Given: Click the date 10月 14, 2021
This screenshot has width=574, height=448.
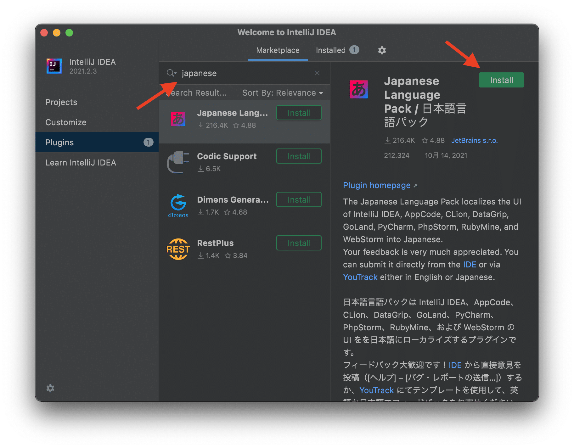Looking at the screenshot, I should click(x=446, y=155).
